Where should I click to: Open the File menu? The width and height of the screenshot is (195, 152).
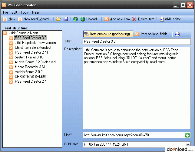5,12
